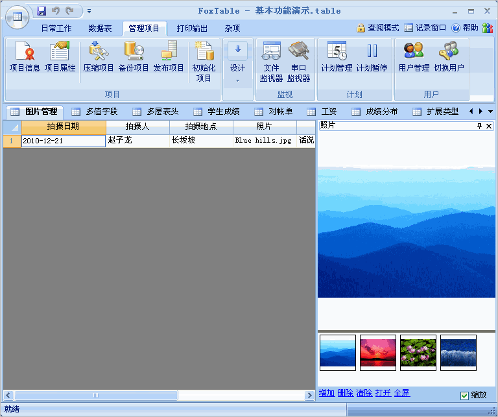Click the cell 长坂坡

[x=201, y=141]
